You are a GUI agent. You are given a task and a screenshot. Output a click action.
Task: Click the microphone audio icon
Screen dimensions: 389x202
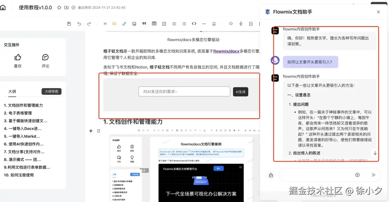(241, 24)
